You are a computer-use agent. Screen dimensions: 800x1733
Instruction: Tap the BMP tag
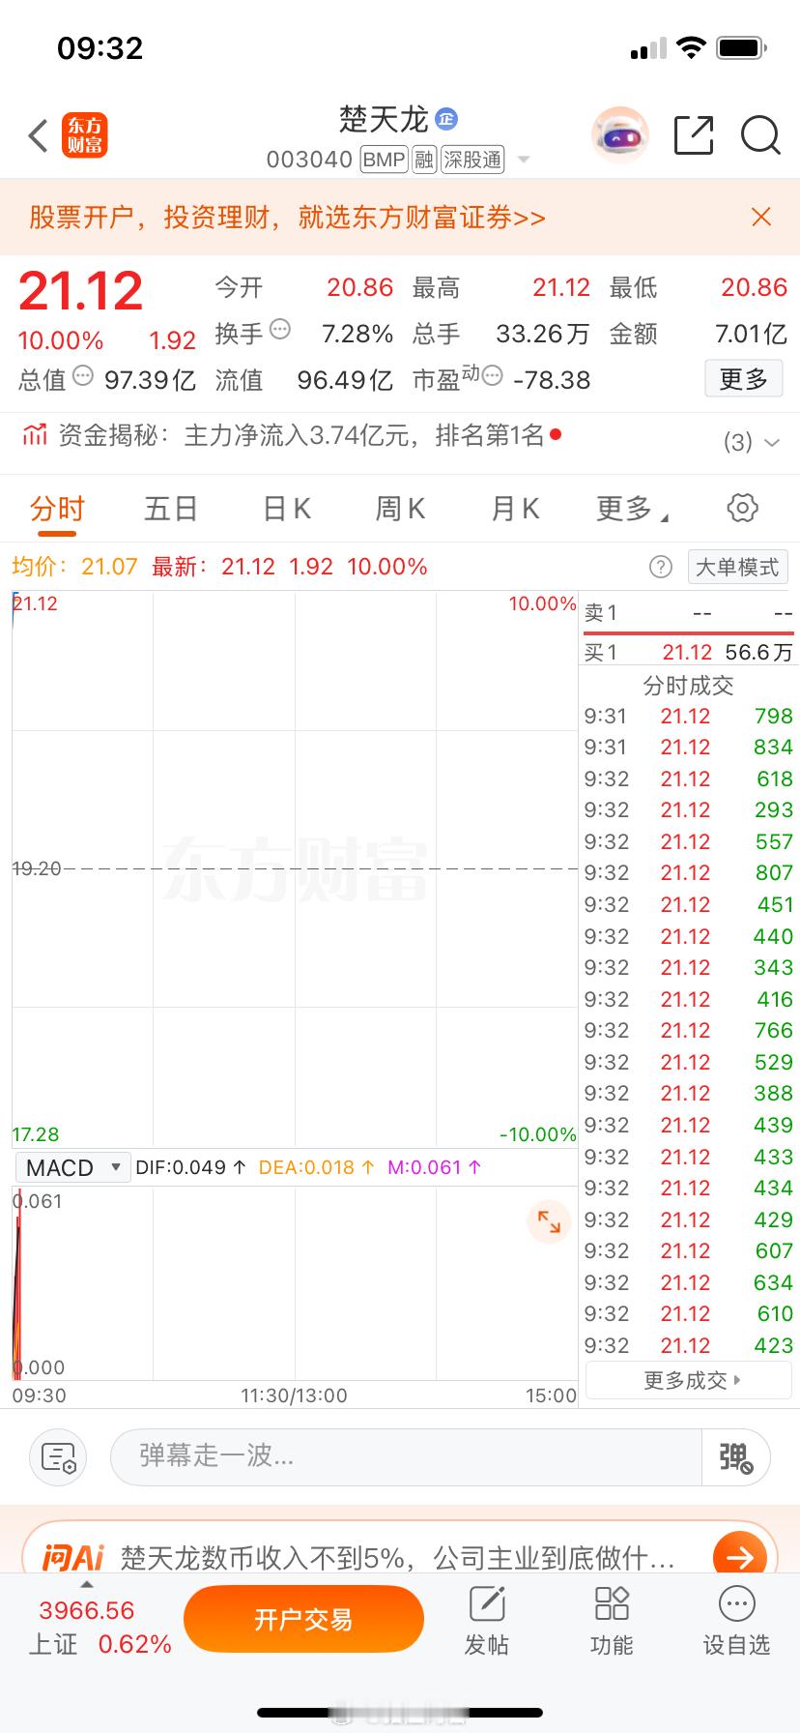coord(384,160)
